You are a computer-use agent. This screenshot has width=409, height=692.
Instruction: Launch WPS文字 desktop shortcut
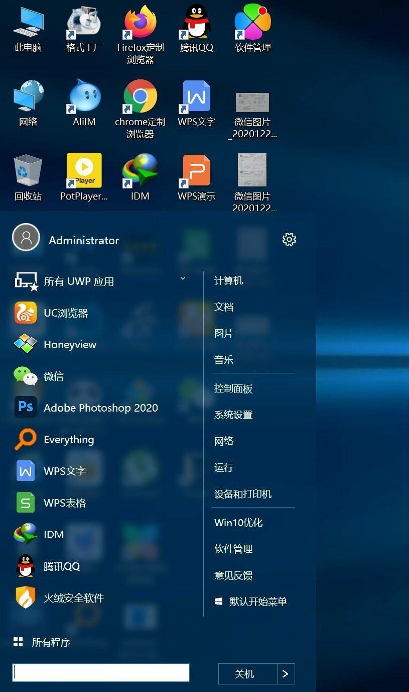pyautogui.click(x=196, y=104)
